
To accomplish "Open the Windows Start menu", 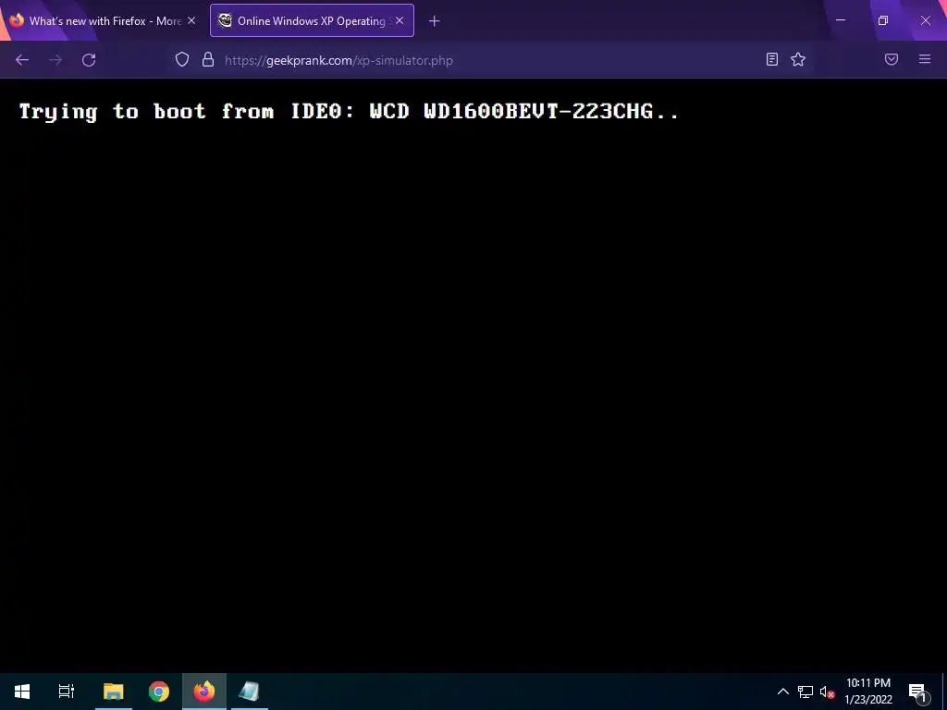I will pyautogui.click(x=22, y=692).
